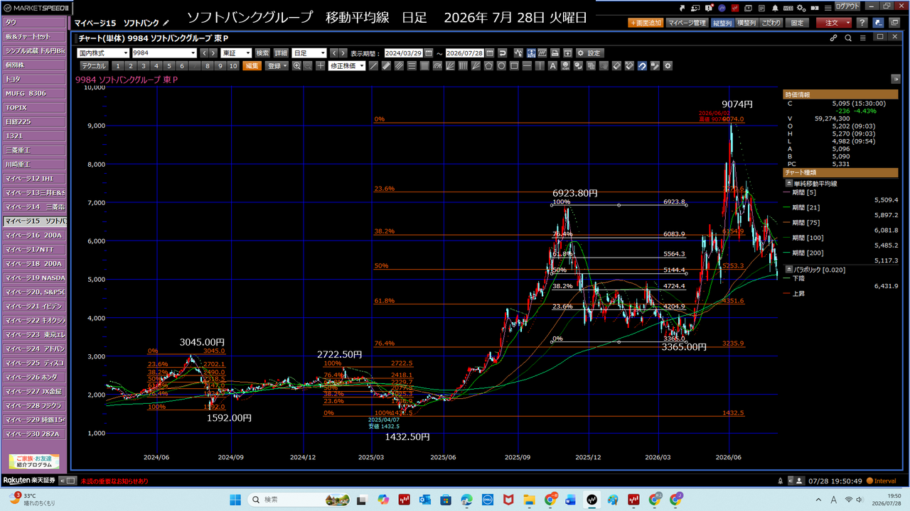910x511 pixels.
Task: Select the 縦整列 vertical arrange option
Action: click(x=722, y=23)
